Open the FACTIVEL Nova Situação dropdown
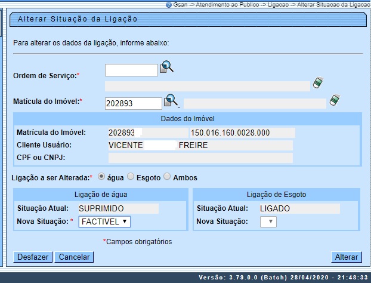This screenshot has width=371, height=283. (x=104, y=222)
